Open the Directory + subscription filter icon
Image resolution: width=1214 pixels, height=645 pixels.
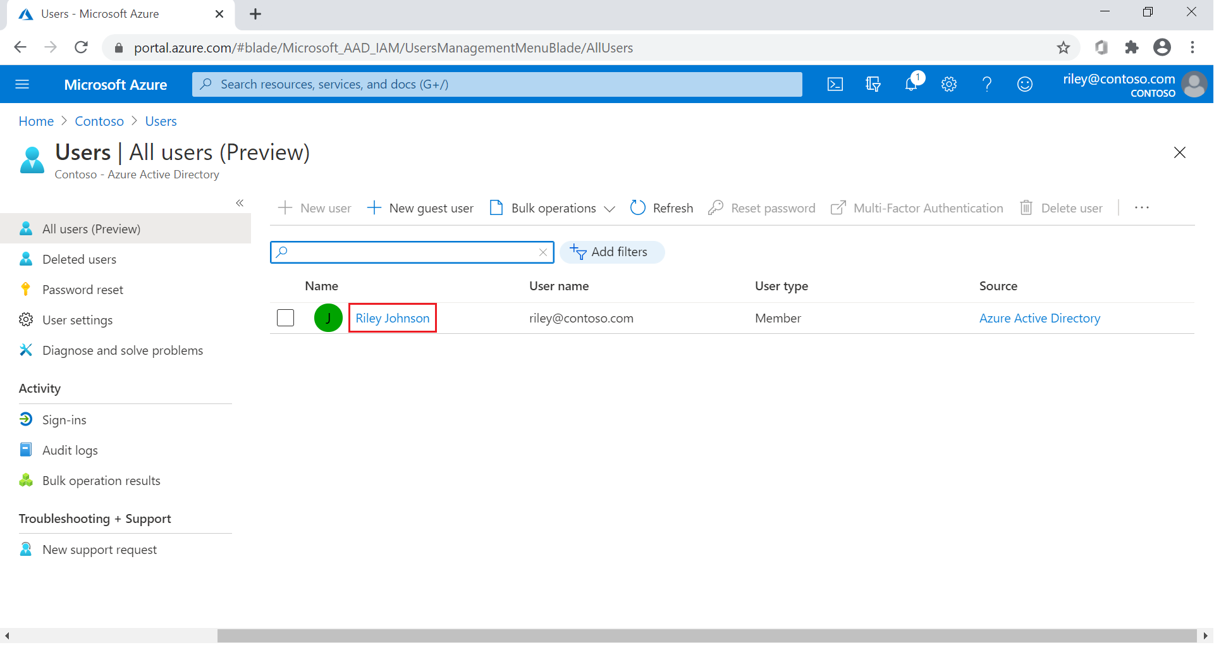pos(873,84)
